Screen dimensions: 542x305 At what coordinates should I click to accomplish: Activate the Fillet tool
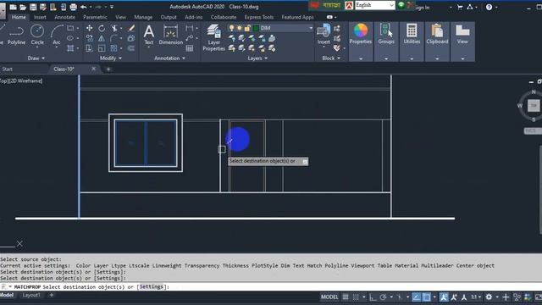pos(113,38)
